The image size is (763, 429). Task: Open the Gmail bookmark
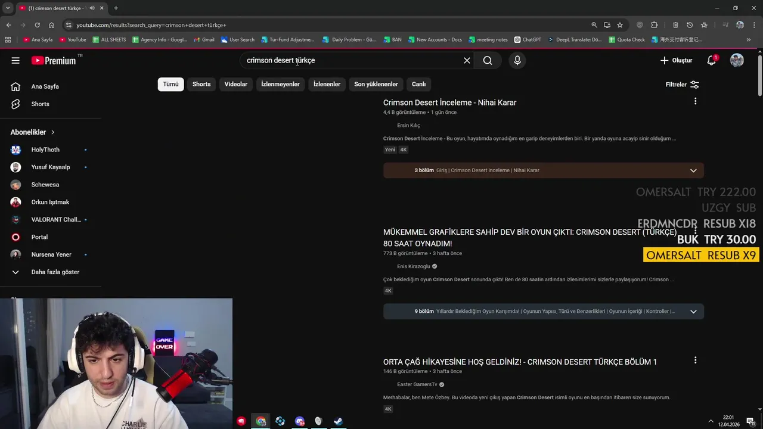point(204,40)
